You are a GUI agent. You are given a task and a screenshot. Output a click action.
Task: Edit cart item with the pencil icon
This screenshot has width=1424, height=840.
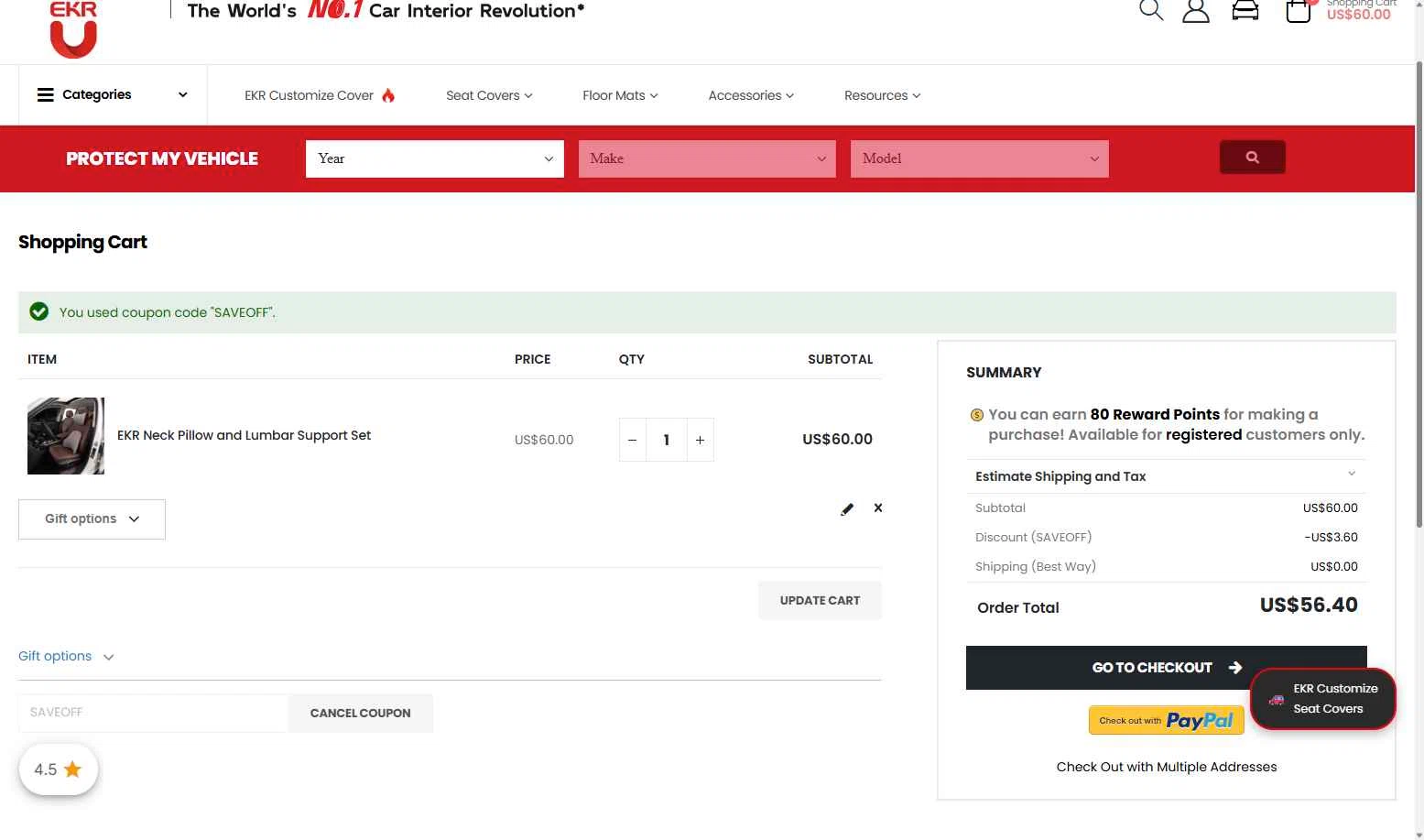(847, 509)
